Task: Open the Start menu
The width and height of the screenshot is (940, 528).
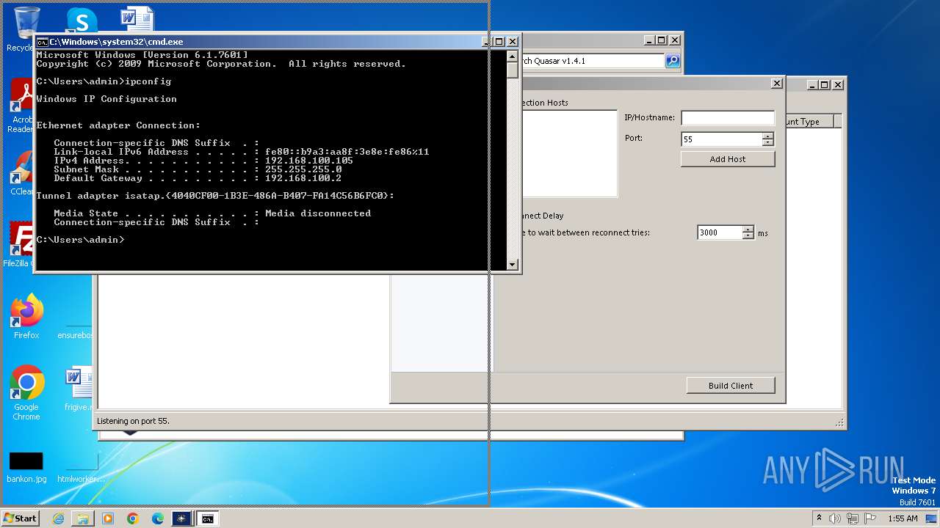Action: point(20,518)
